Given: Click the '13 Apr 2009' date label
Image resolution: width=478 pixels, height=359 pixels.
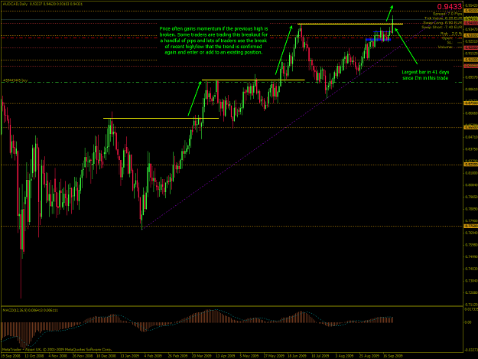Looking at the screenshot, I should 226,356.
